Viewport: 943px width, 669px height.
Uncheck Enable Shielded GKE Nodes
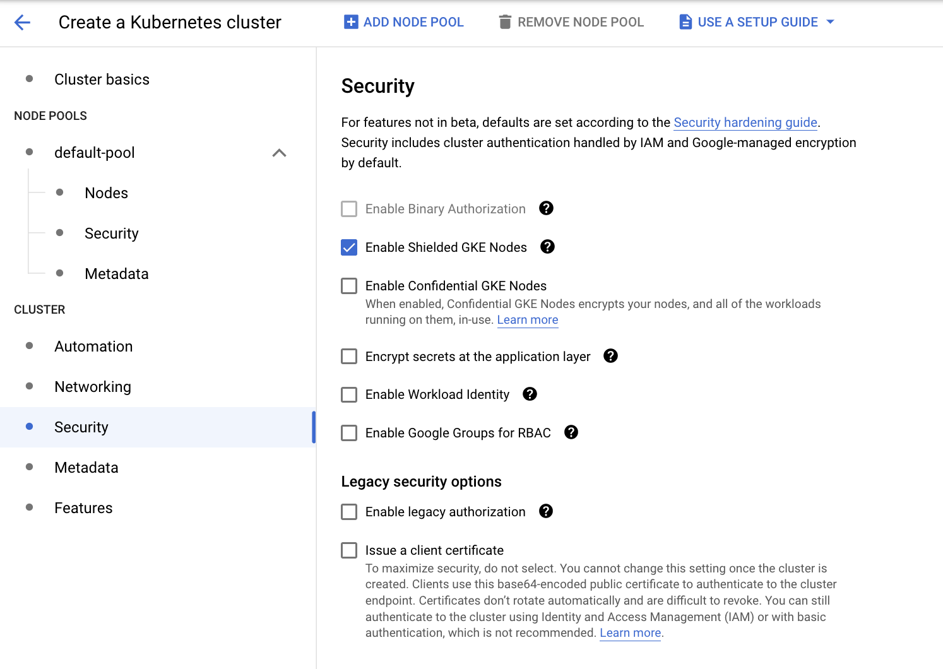[x=349, y=247]
